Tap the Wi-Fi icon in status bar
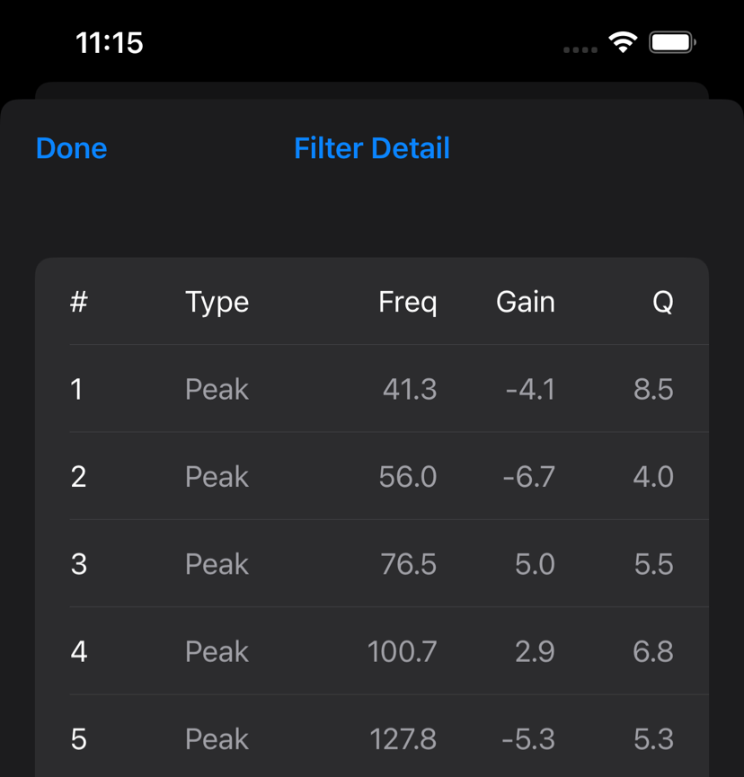 click(623, 42)
